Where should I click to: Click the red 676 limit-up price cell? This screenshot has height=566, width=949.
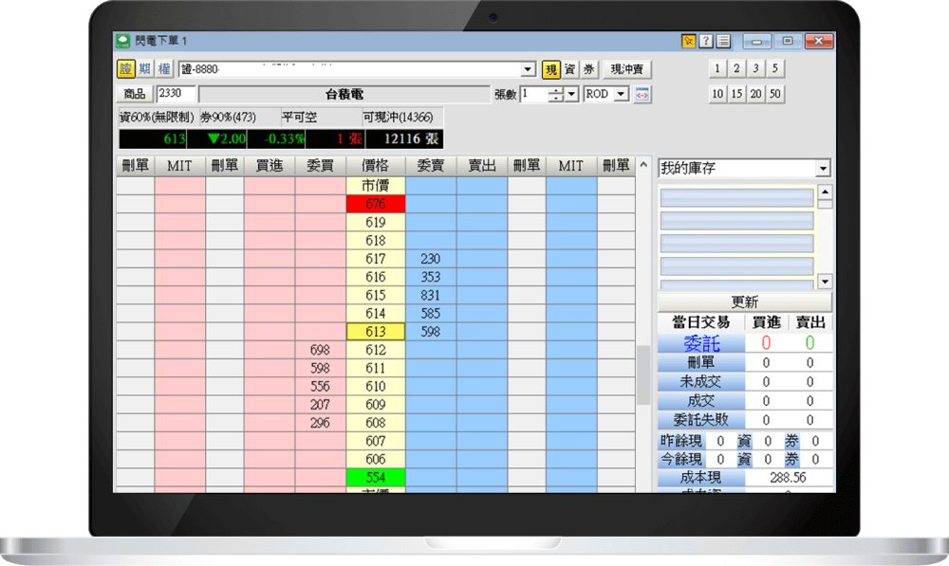375,204
